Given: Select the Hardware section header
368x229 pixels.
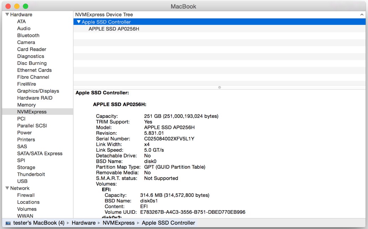Looking at the screenshot, I should click(x=21, y=15).
